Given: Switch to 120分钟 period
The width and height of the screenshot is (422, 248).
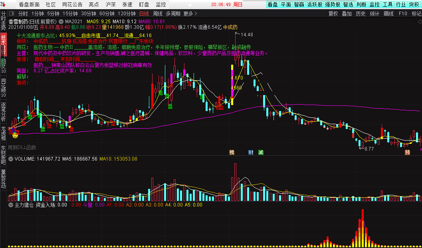Looking at the screenshot, I should [127, 14].
